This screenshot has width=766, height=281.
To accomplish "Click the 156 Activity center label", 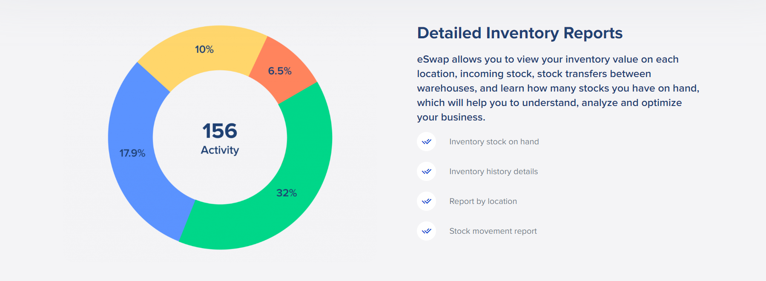I will coord(220,138).
